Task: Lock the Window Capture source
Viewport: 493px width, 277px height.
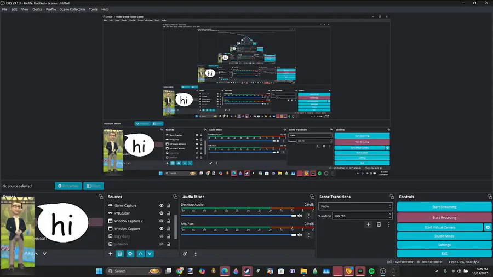Action: tap(169, 229)
